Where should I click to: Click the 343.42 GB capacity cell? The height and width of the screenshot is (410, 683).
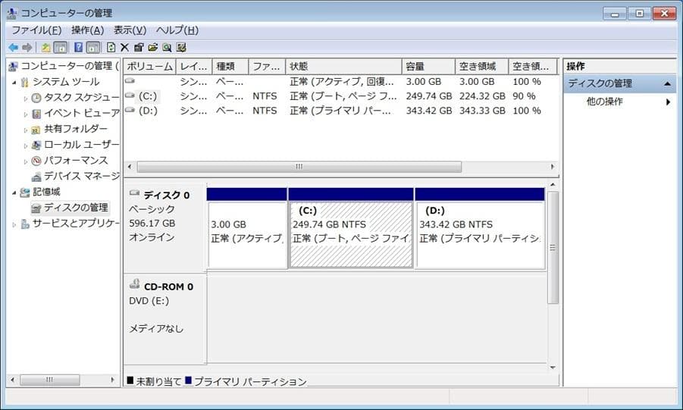pos(428,111)
